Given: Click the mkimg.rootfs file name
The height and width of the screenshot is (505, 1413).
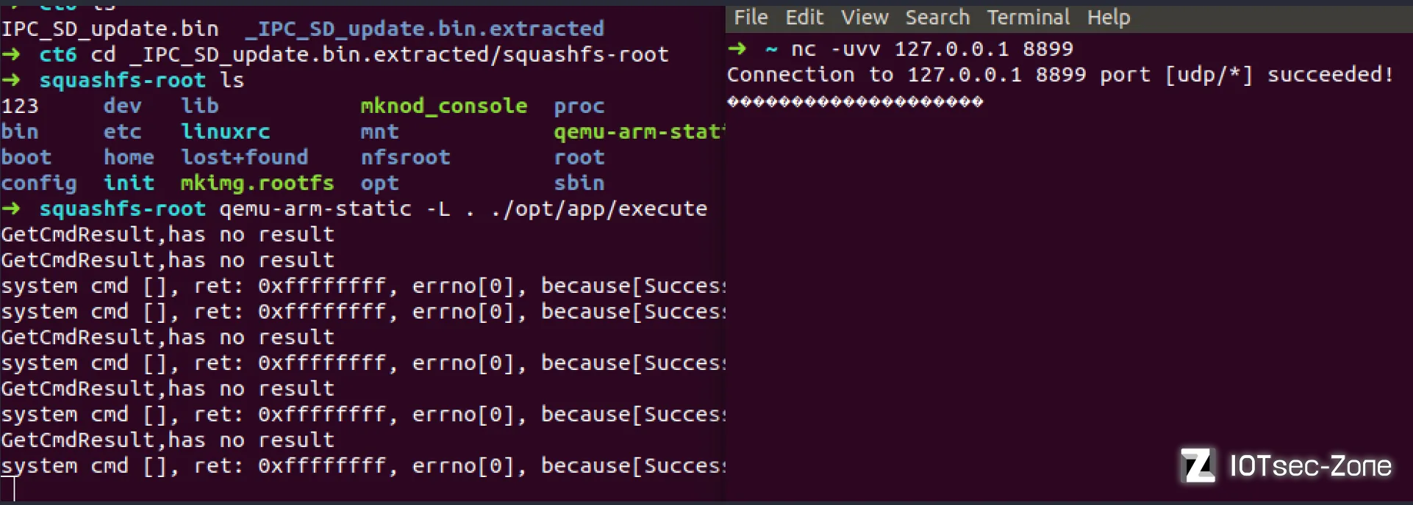Looking at the screenshot, I should pos(257,183).
